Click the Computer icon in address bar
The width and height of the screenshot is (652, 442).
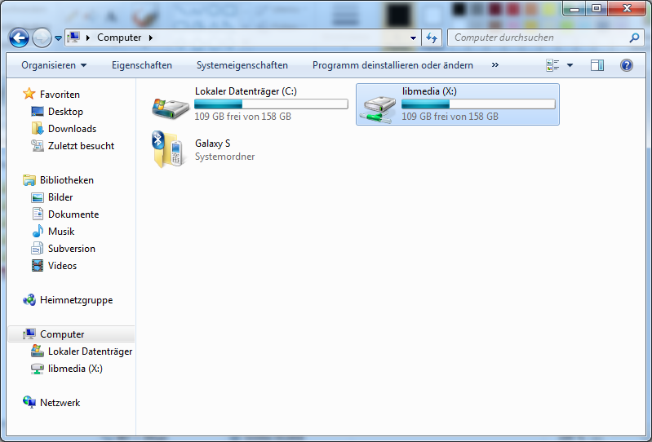click(x=73, y=38)
